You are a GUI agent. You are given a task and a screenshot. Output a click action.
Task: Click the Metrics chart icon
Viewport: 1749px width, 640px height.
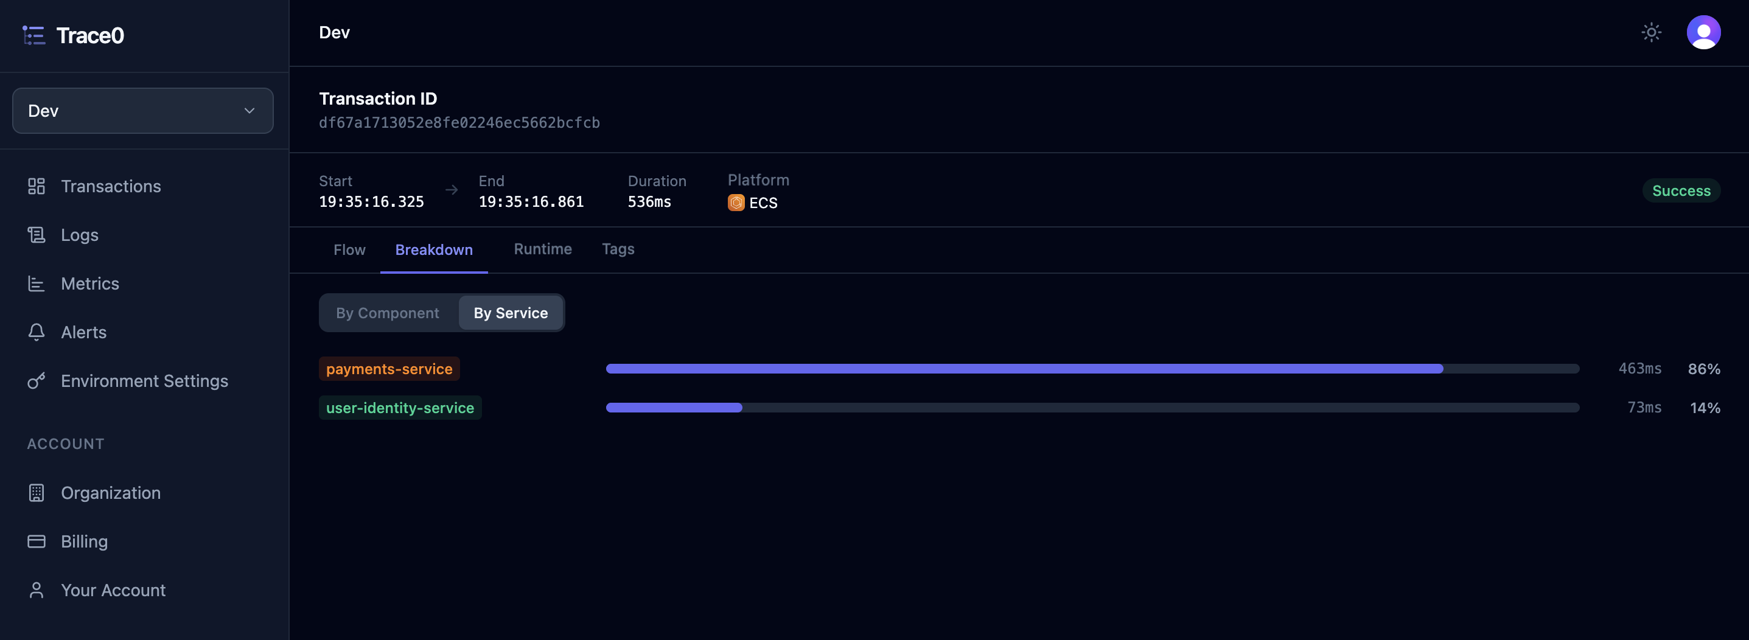[x=37, y=283]
